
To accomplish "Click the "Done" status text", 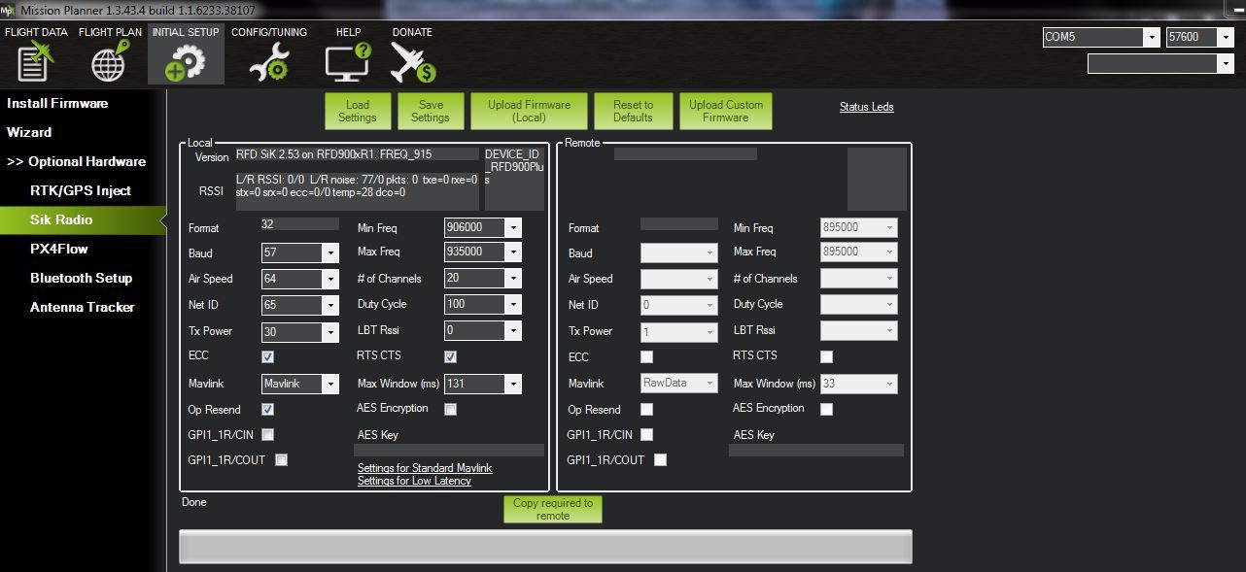I will 194,502.
